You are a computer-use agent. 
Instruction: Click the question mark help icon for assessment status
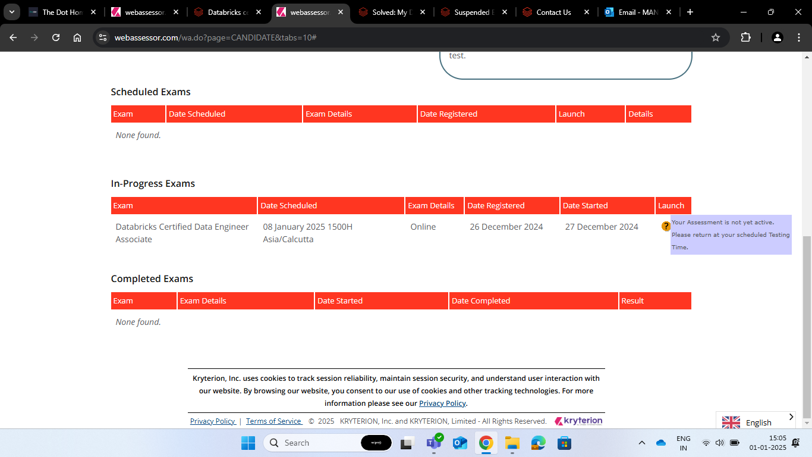[x=665, y=226]
